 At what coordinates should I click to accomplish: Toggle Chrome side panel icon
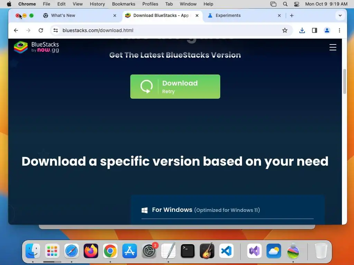[315, 30]
